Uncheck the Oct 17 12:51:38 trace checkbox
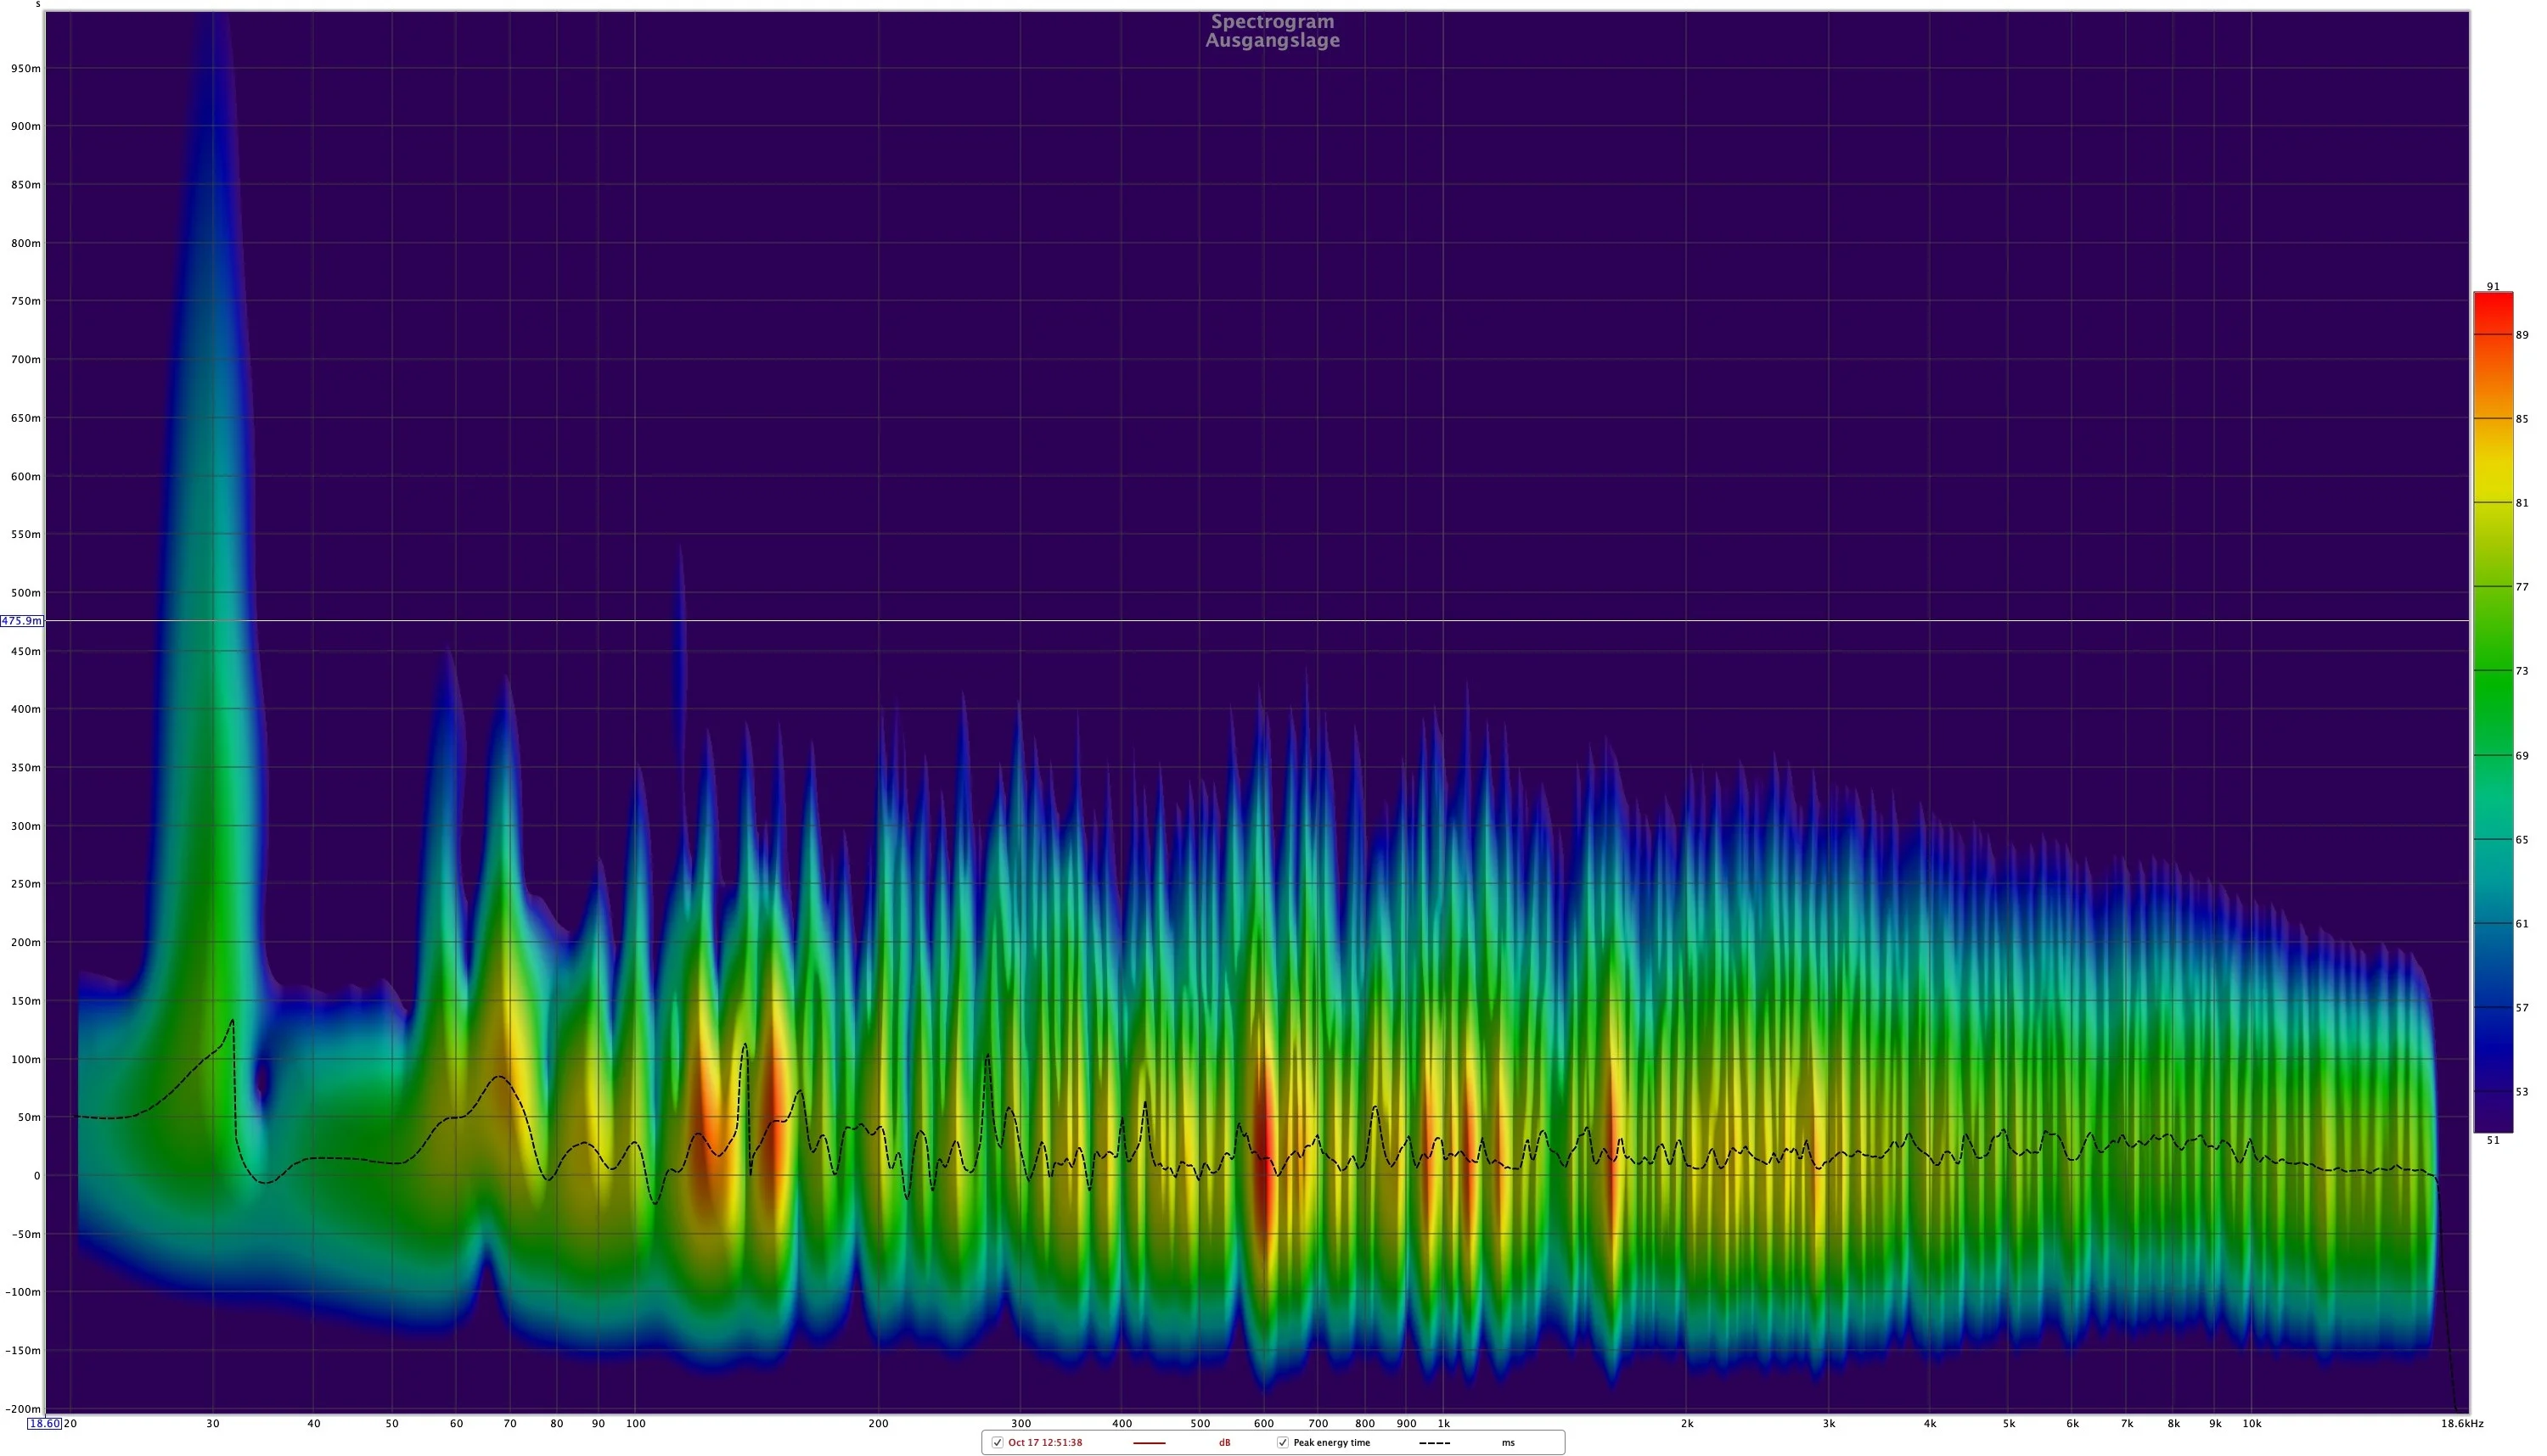 [997, 1442]
